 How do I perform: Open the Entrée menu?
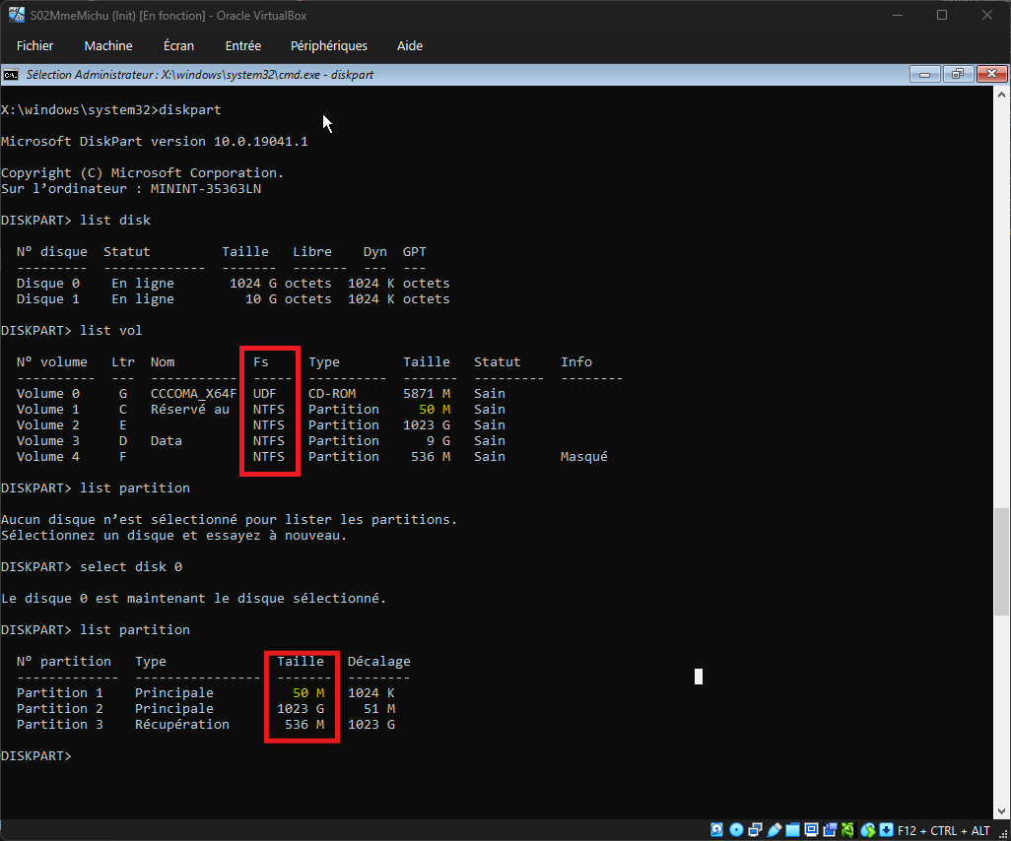click(243, 46)
